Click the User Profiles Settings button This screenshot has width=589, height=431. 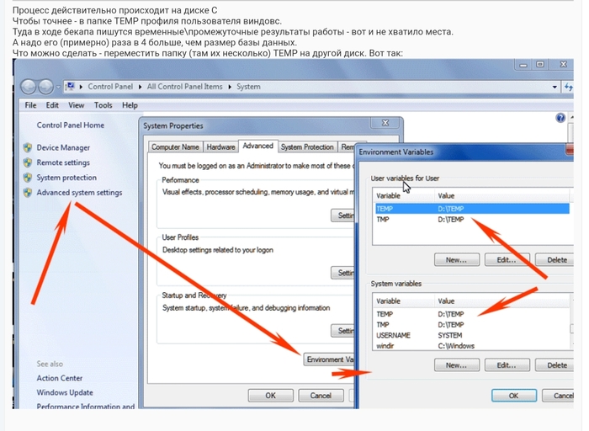click(343, 273)
